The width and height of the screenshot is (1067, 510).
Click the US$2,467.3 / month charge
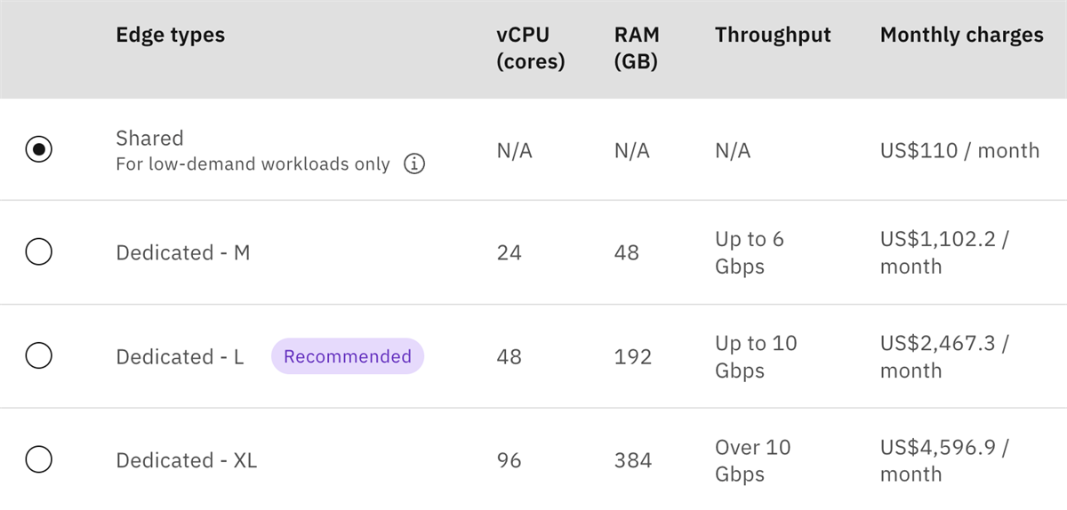pyautogui.click(x=944, y=357)
